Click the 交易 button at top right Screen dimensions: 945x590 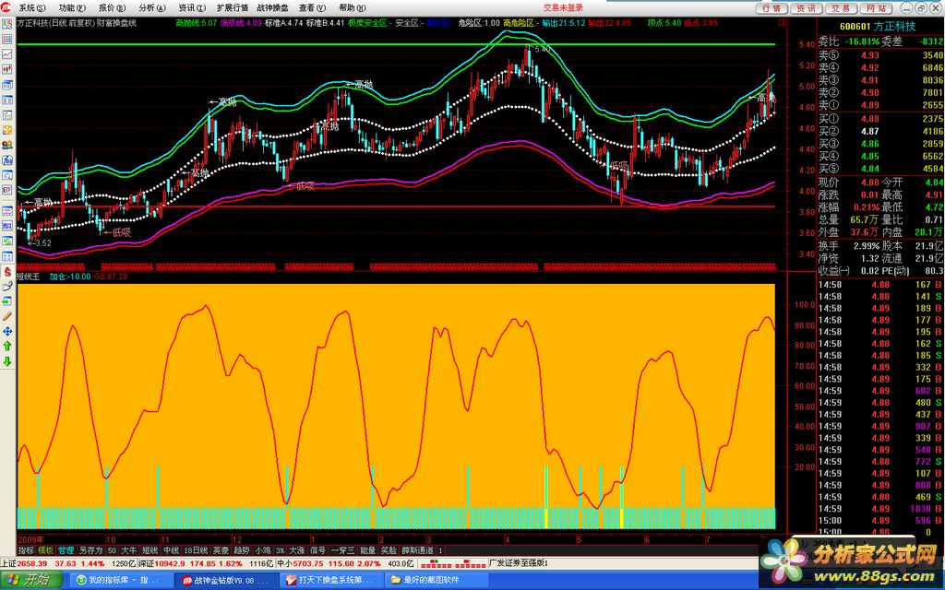pyautogui.click(x=842, y=7)
